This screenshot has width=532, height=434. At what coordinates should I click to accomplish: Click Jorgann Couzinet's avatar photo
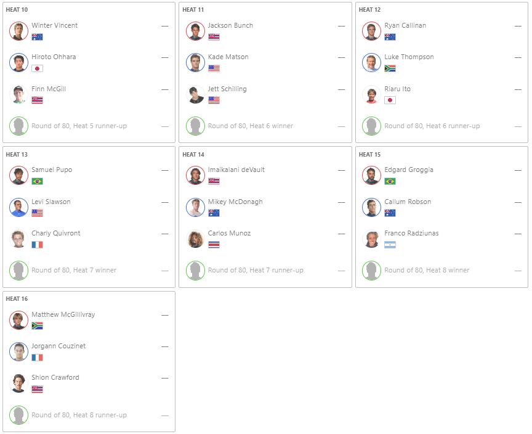(x=19, y=351)
